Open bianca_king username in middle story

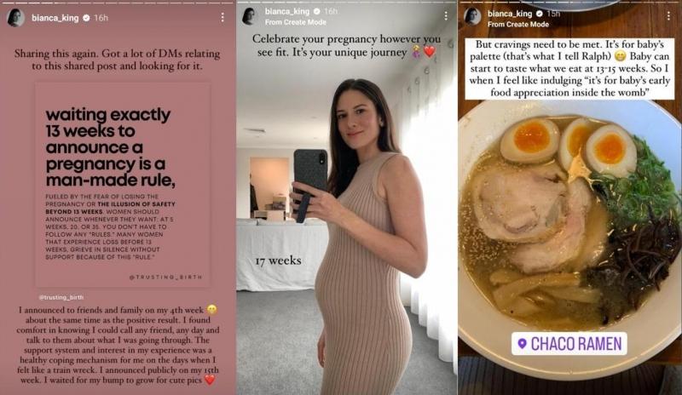[x=287, y=11]
